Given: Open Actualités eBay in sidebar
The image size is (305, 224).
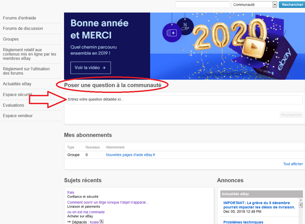Looking at the screenshot, I should (x=17, y=84).
